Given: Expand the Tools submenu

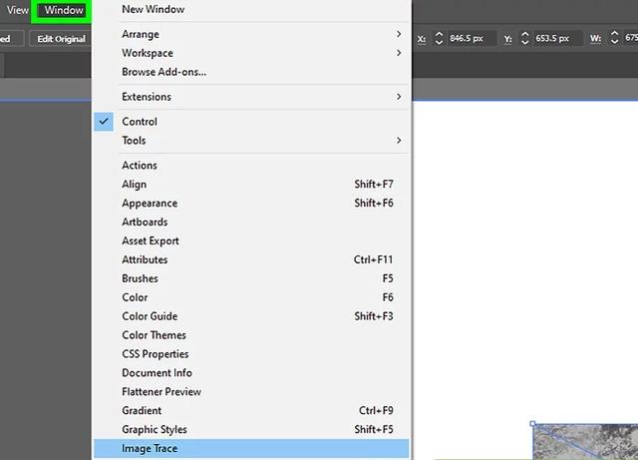Looking at the screenshot, I should (251, 140).
